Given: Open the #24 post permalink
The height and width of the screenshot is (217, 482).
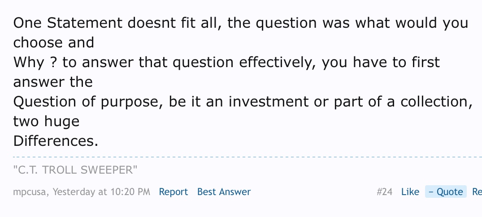Looking at the screenshot, I should (x=385, y=192).
